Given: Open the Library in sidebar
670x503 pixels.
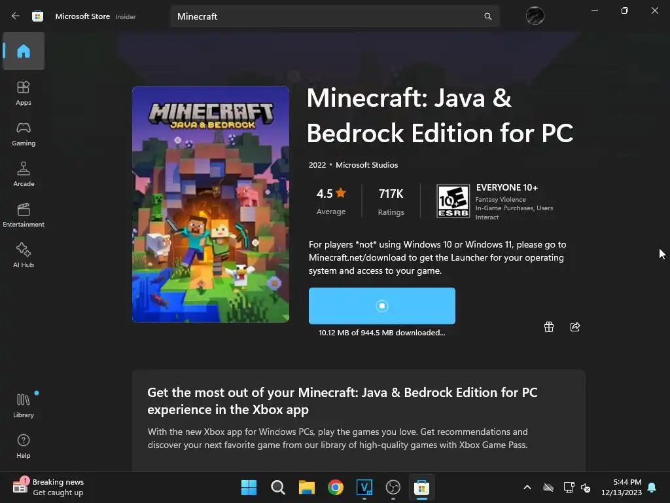Looking at the screenshot, I should pyautogui.click(x=24, y=405).
